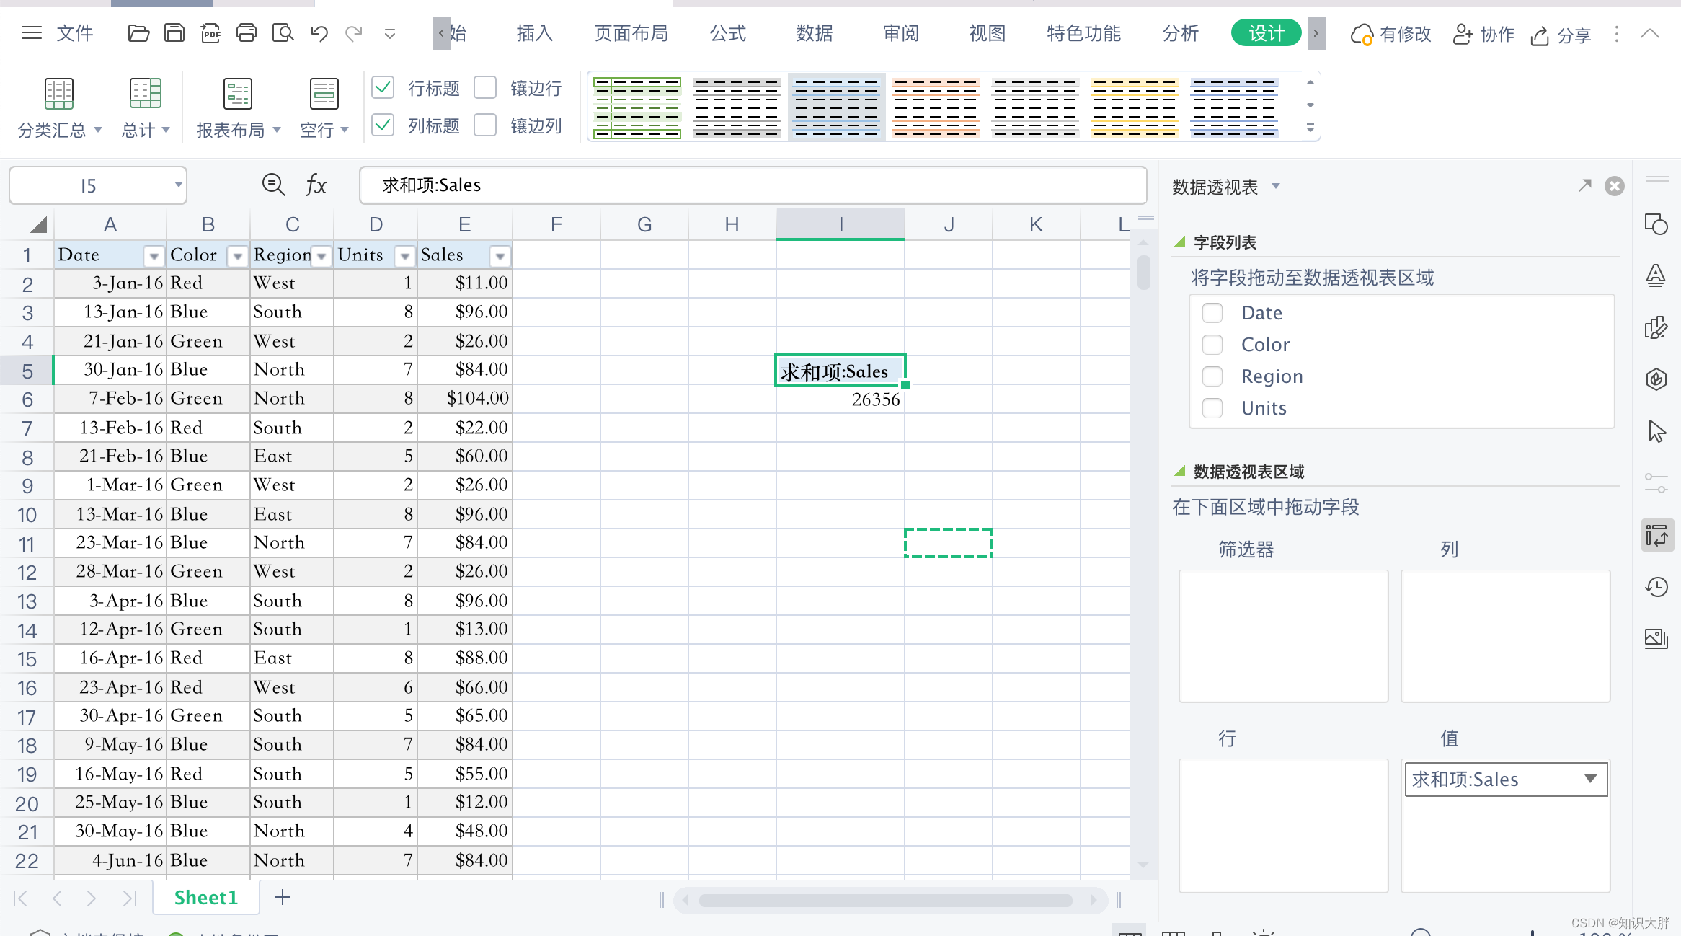This screenshot has width=1681, height=936.
Task: Click the selection arrow sidebar icon
Action: [1656, 431]
